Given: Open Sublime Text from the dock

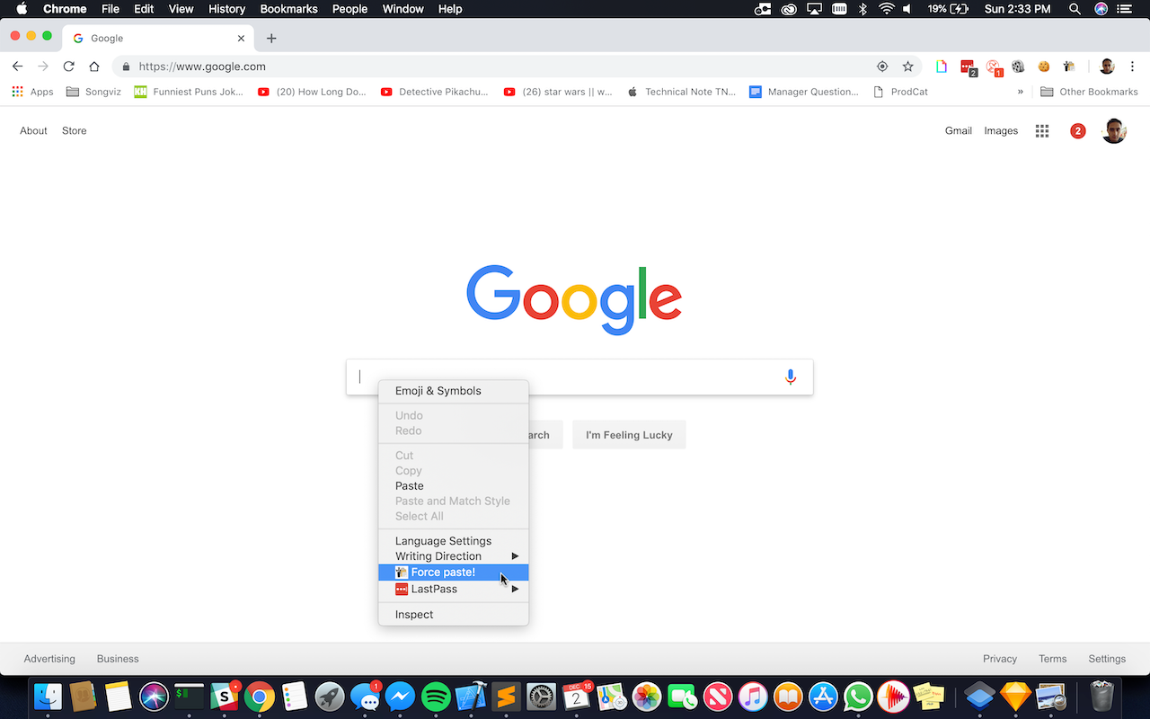Looking at the screenshot, I should coord(506,697).
